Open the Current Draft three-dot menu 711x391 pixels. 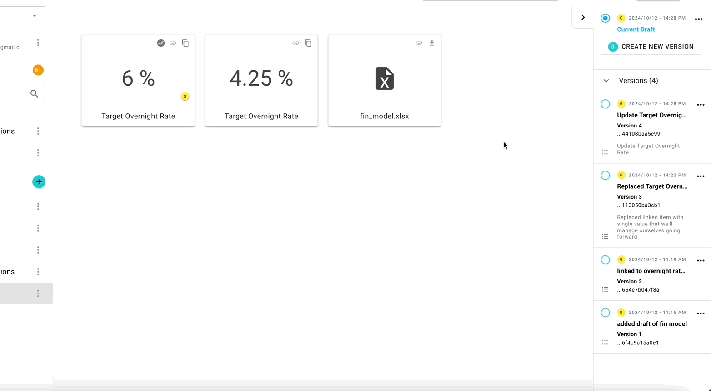(x=699, y=19)
